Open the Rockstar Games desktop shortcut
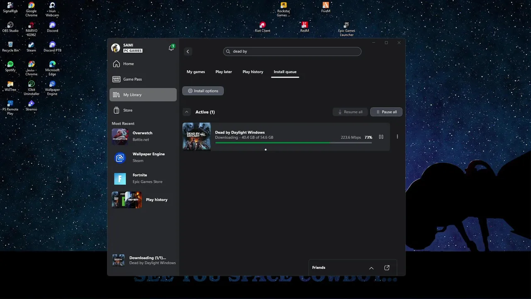This screenshot has height=299, width=531. pos(284,10)
